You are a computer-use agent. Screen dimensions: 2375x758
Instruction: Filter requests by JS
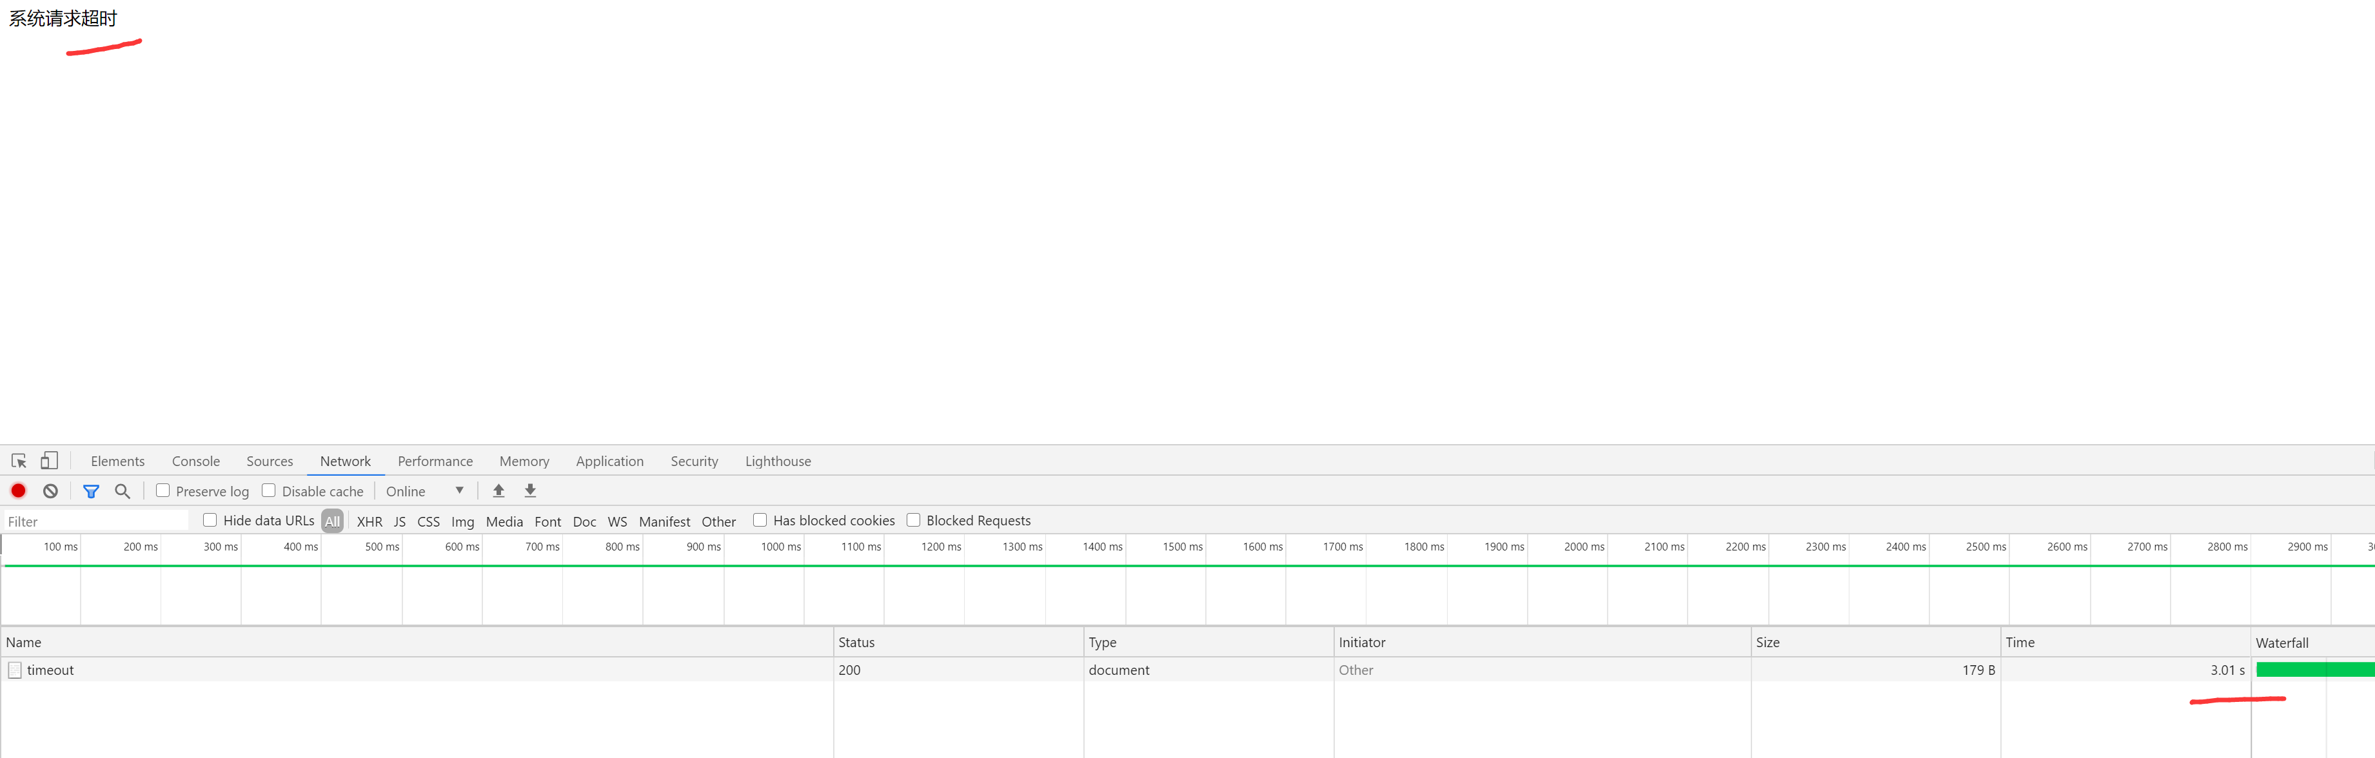(400, 521)
